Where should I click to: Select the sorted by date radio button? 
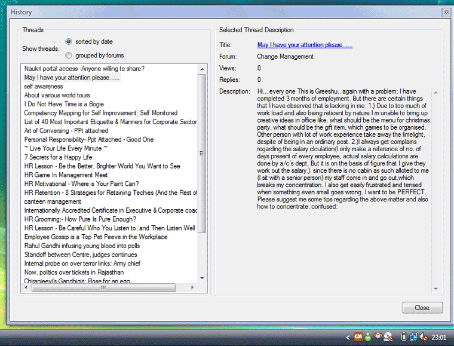tap(69, 41)
